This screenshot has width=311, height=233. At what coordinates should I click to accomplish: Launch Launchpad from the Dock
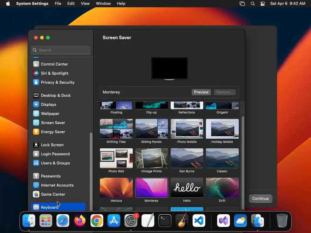point(46,221)
